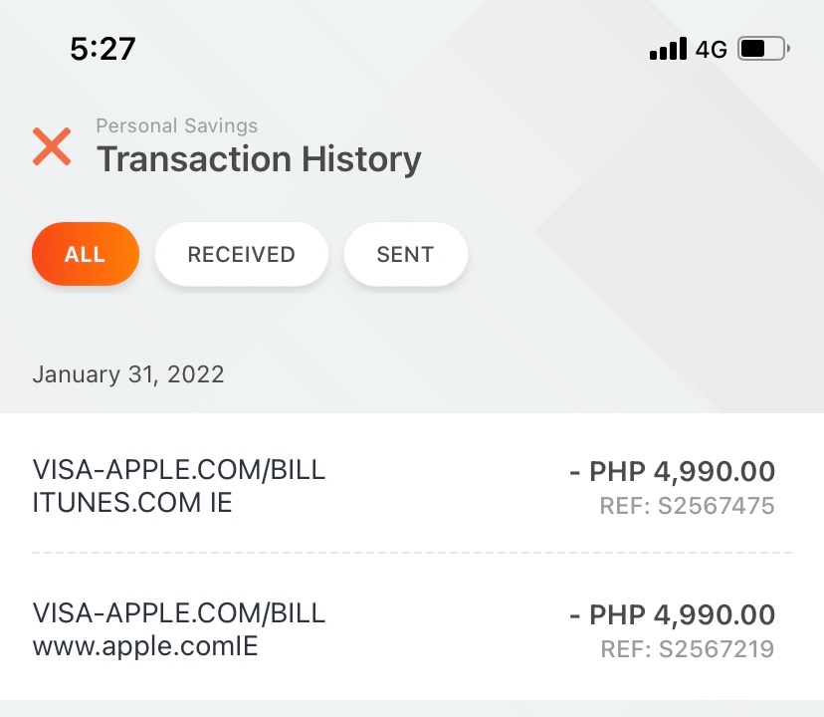Tap the cellular signal bars icon
The width and height of the screenshot is (824, 717).
[x=668, y=49]
